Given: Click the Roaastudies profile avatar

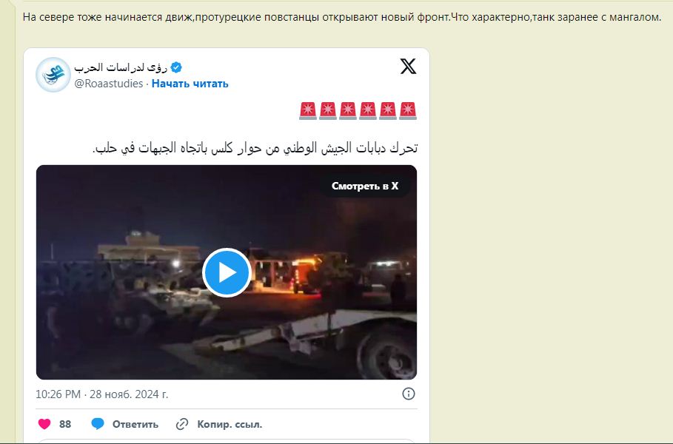Looking at the screenshot, I should pyautogui.click(x=53, y=75).
